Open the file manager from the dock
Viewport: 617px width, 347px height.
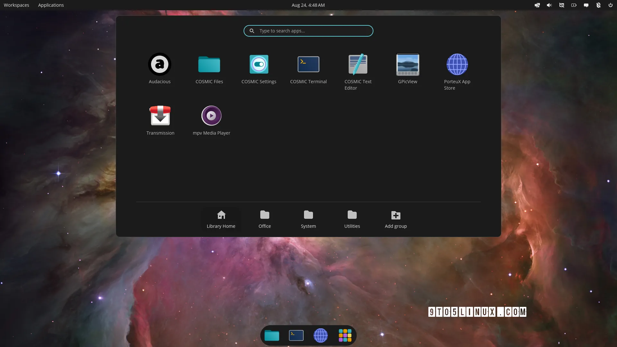(272, 335)
